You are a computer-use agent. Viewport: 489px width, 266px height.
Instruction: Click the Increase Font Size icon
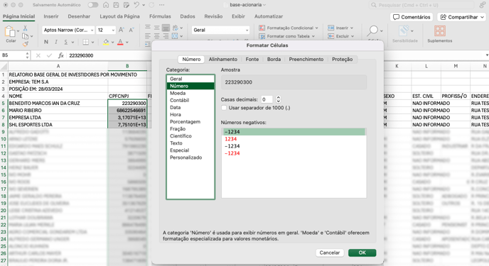122,30
